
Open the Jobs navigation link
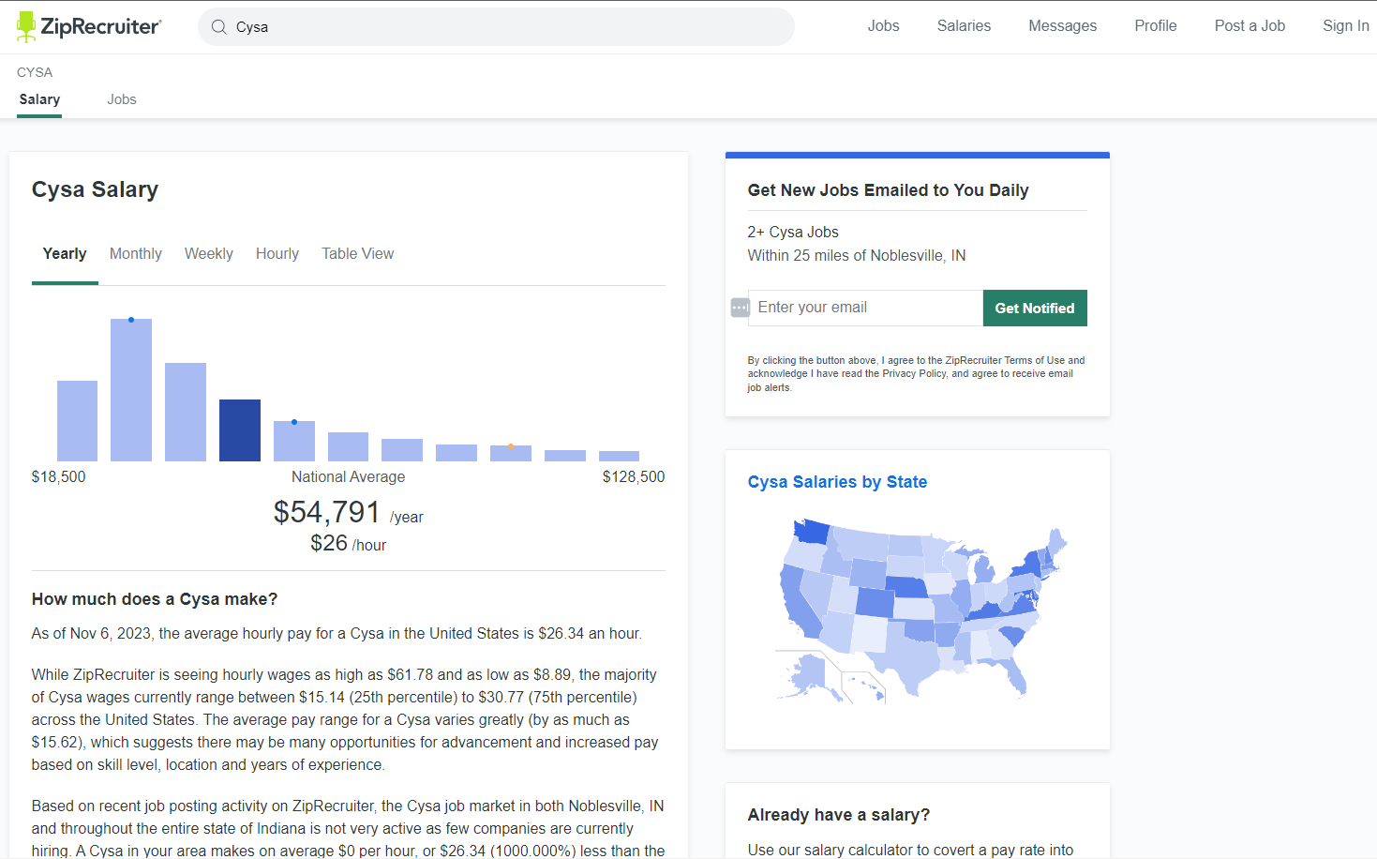click(x=883, y=26)
